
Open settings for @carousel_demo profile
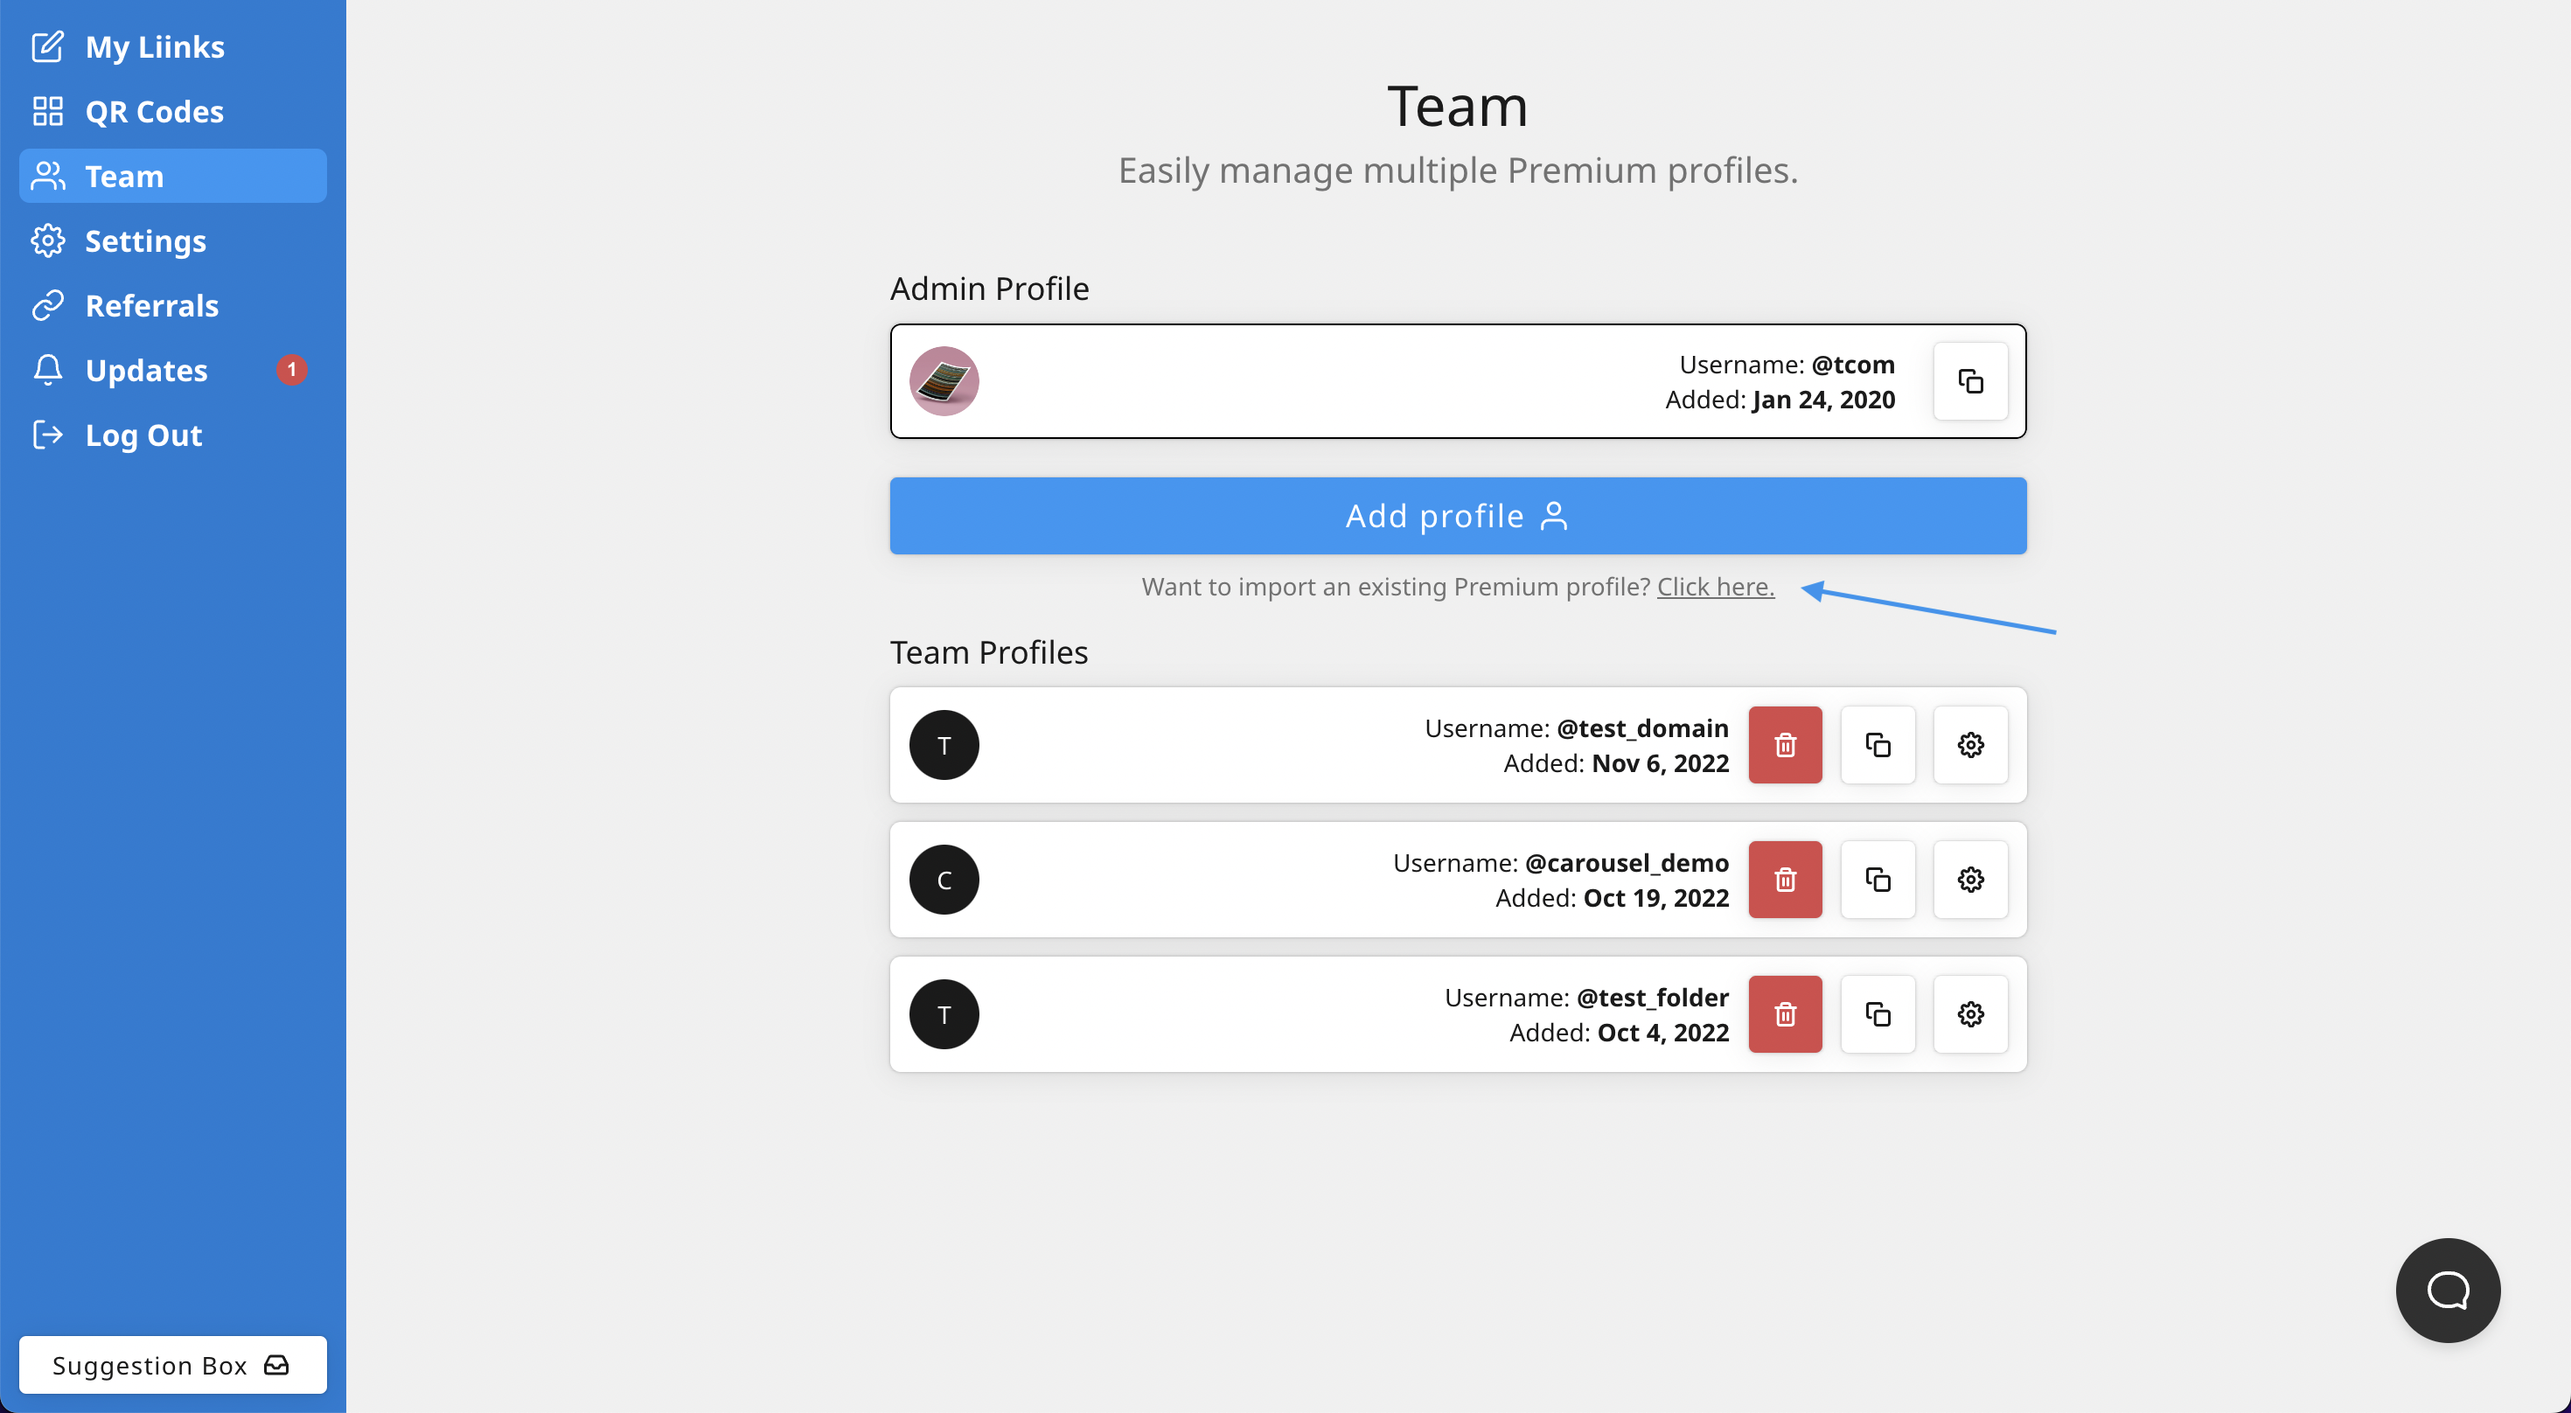(1970, 879)
